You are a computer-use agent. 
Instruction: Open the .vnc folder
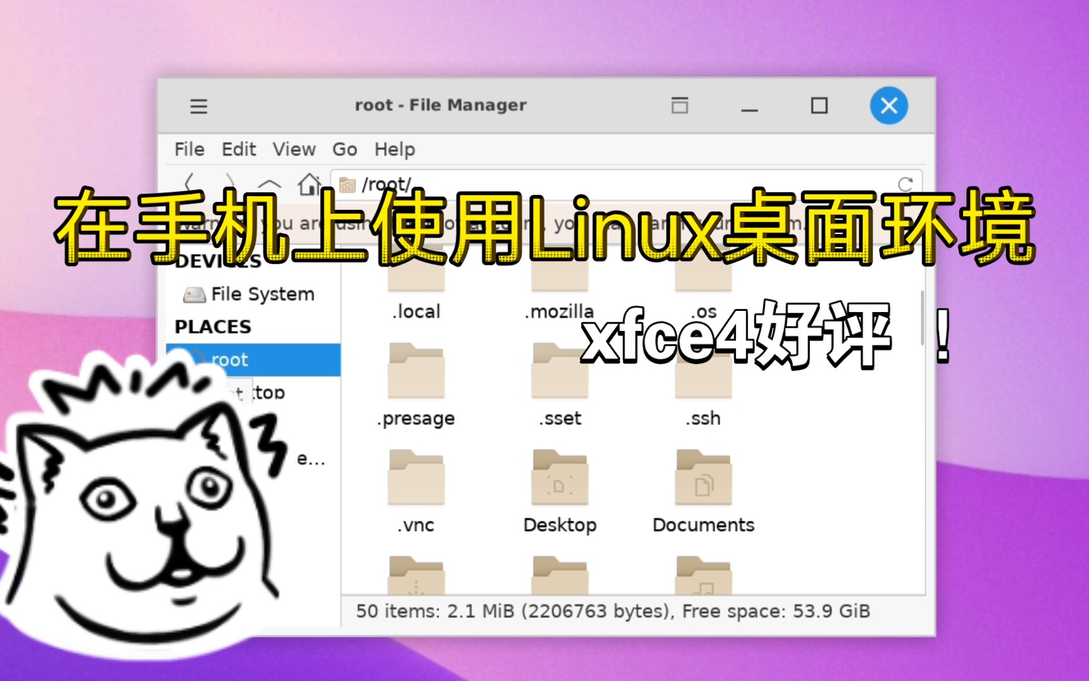pyautogui.click(x=416, y=478)
